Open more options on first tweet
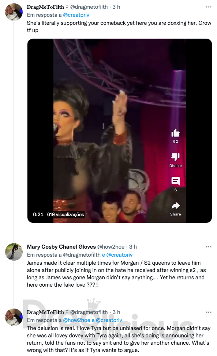The image size is (217, 356). 209,7
